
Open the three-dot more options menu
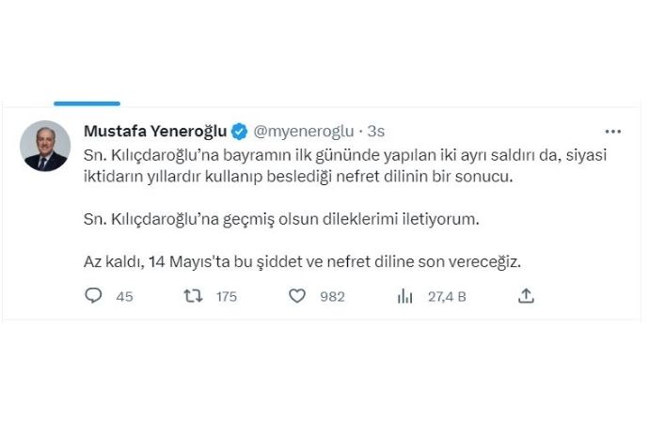[x=612, y=132]
